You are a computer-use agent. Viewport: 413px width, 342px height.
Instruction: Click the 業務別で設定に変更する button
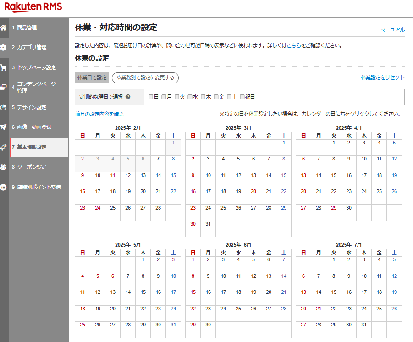click(x=145, y=78)
